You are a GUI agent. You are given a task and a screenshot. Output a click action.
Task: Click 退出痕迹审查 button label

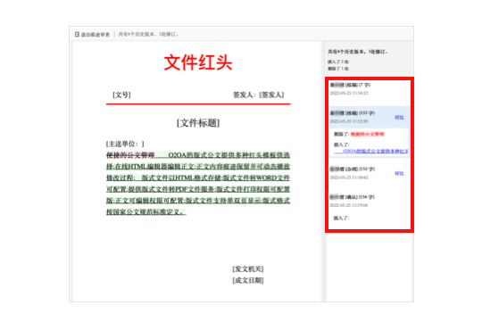96,35
